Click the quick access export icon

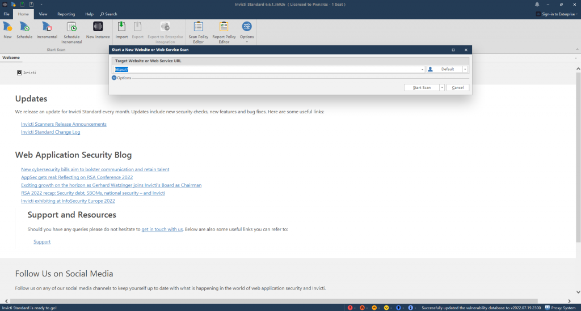click(32, 5)
